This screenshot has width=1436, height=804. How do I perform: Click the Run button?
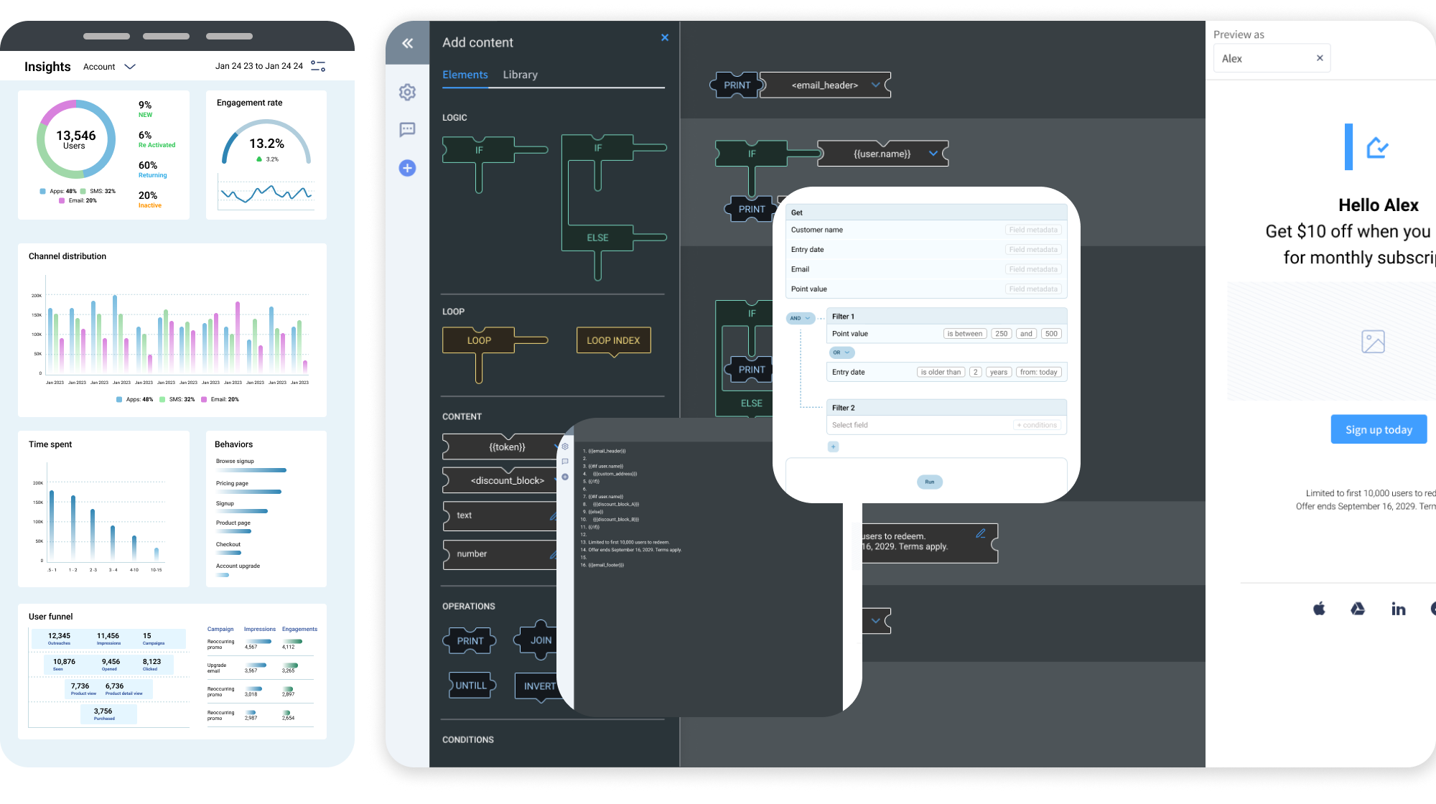pyautogui.click(x=929, y=482)
